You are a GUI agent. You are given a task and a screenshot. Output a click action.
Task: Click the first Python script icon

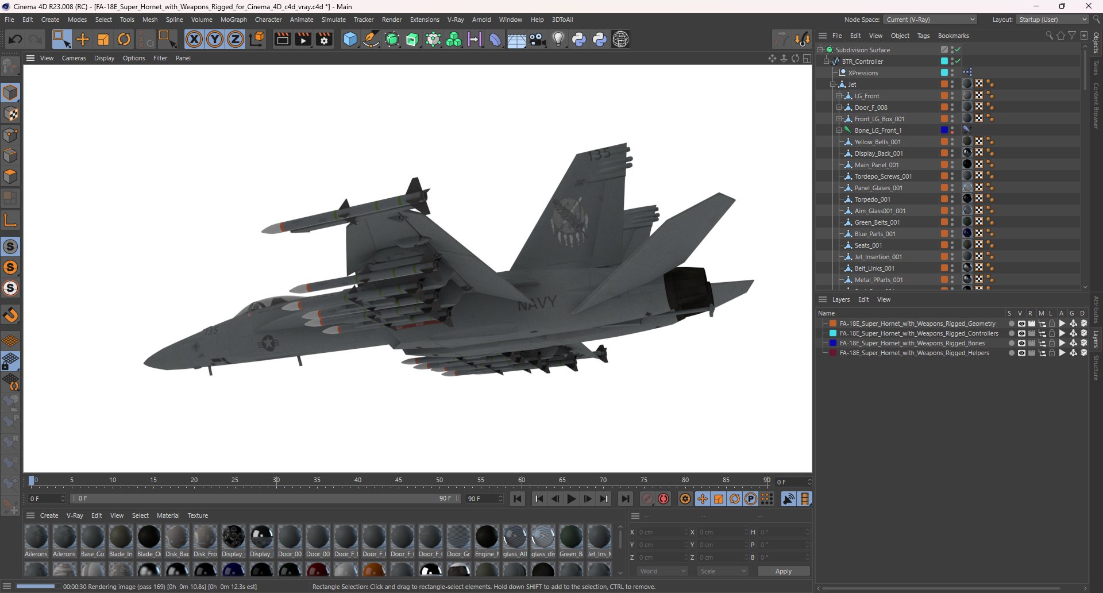click(x=579, y=39)
